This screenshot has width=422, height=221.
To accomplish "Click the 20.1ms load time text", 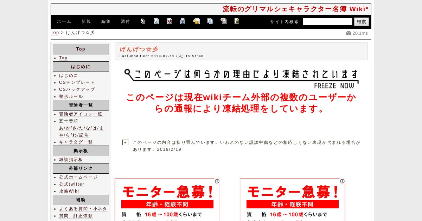I will click(360, 33).
